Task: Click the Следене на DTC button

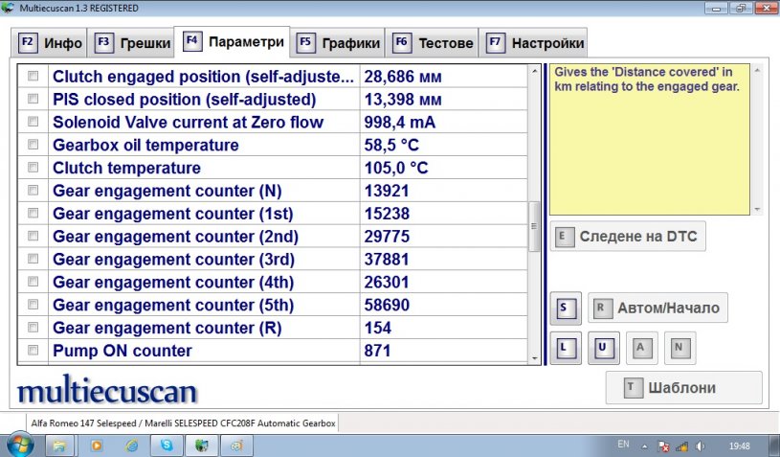Action: tap(628, 237)
